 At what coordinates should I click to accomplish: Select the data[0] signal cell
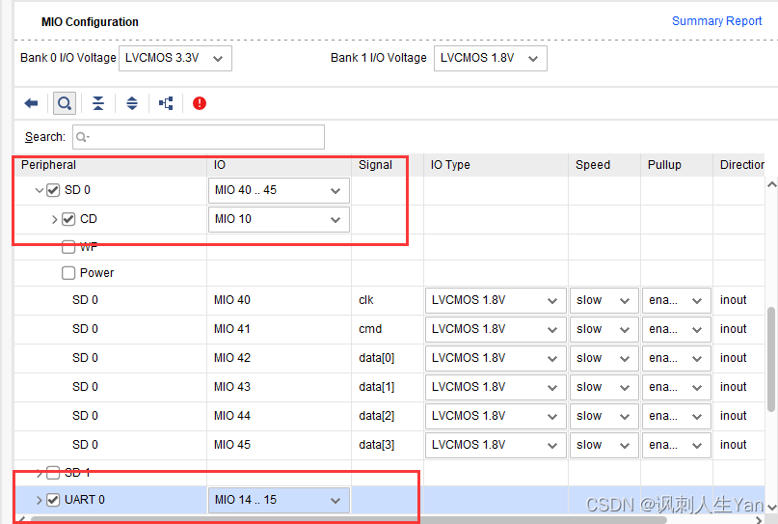tap(377, 358)
